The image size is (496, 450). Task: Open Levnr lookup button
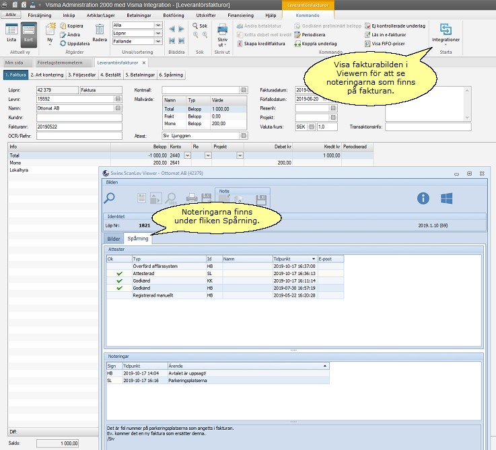click(118, 99)
